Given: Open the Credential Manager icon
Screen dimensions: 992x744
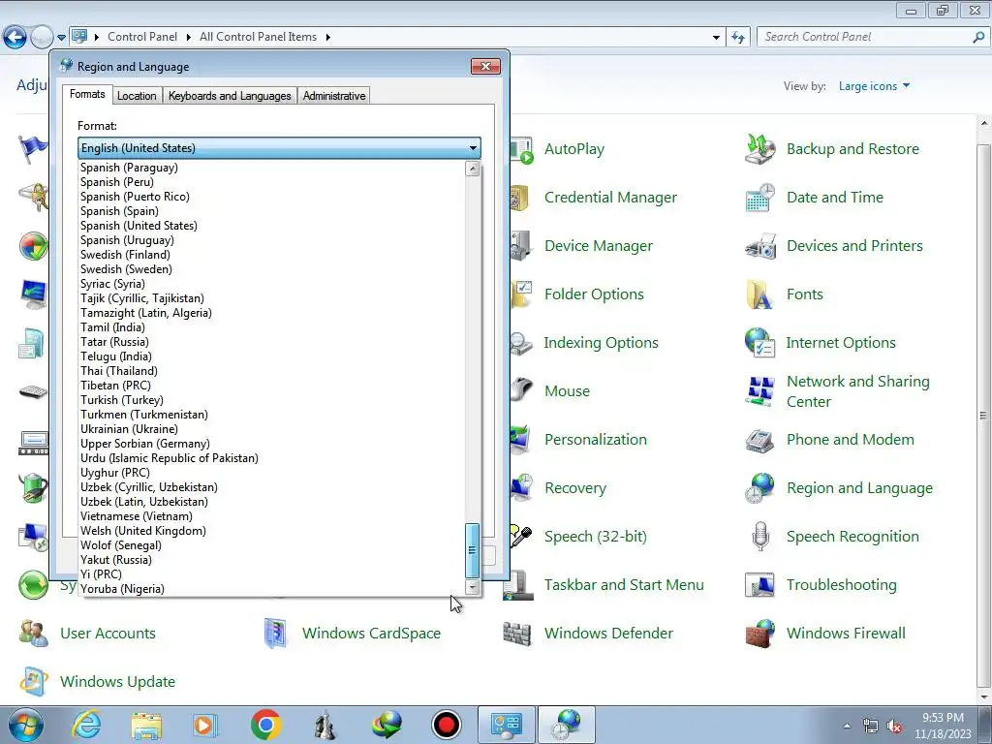Looking at the screenshot, I should (520, 198).
